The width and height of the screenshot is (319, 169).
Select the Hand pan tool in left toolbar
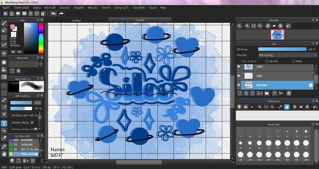(4, 154)
